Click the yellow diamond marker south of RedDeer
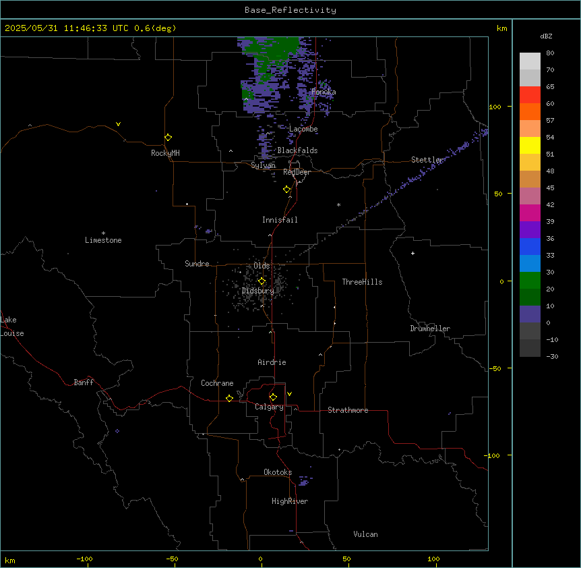 click(x=287, y=190)
